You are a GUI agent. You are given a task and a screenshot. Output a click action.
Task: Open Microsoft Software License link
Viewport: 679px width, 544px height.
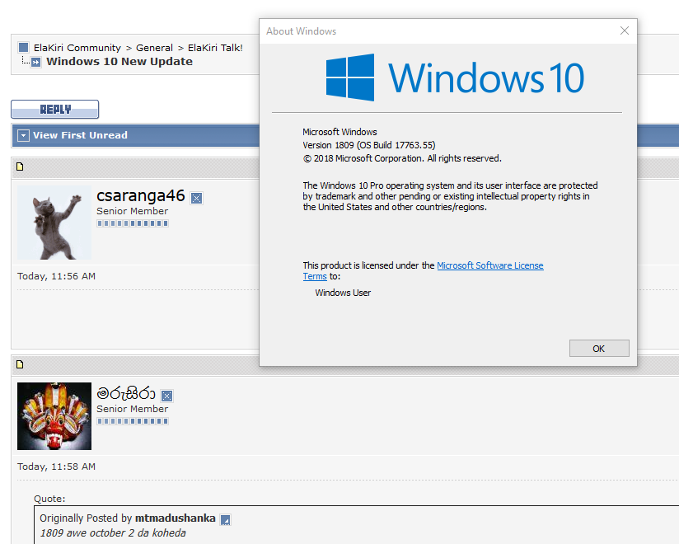[489, 265]
